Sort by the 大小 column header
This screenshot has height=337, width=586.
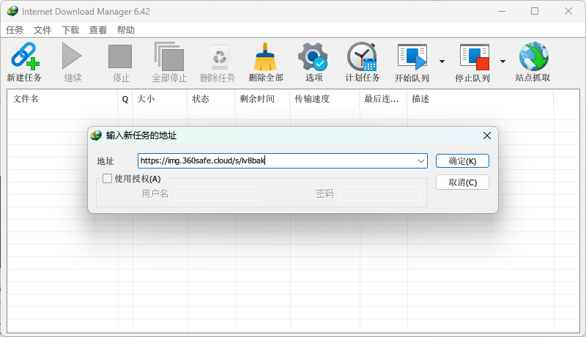click(160, 99)
